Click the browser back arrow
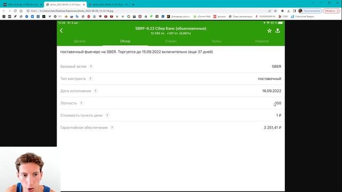This screenshot has height=192, width=342. pos(4,11)
